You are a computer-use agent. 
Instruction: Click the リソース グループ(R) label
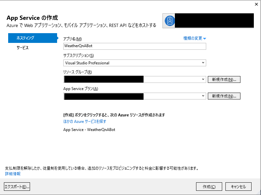[78, 72]
